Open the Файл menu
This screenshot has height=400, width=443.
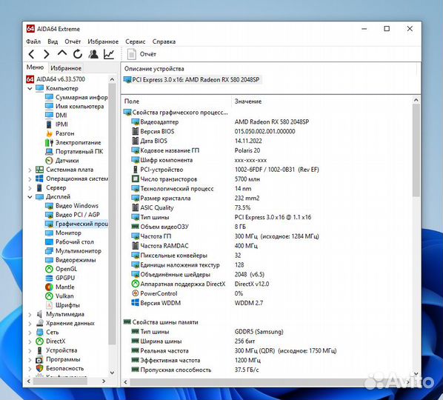[33, 41]
